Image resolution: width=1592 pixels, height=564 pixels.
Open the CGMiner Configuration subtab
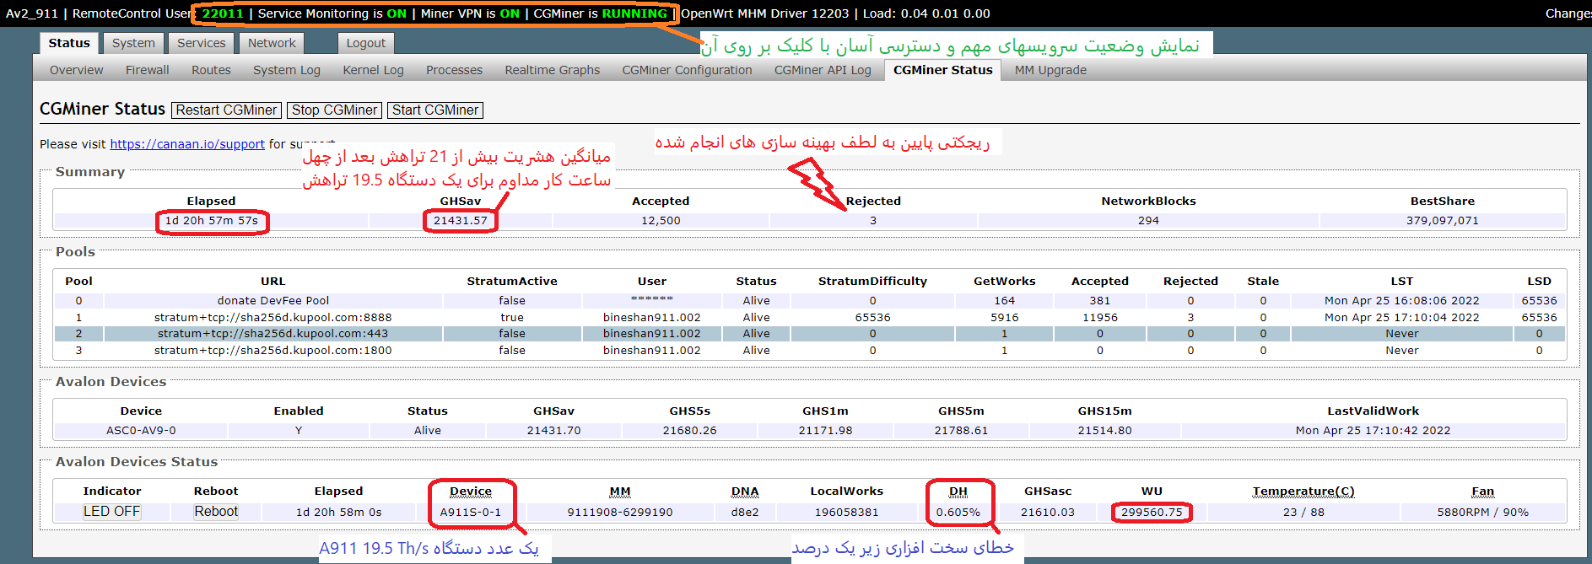(687, 70)
